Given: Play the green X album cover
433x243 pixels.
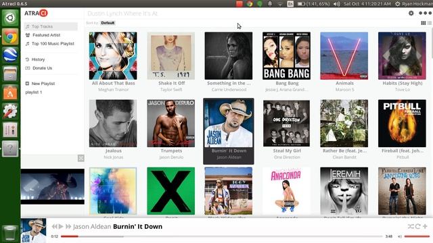Looking at the screenshot, I should [x=171, y=191].
